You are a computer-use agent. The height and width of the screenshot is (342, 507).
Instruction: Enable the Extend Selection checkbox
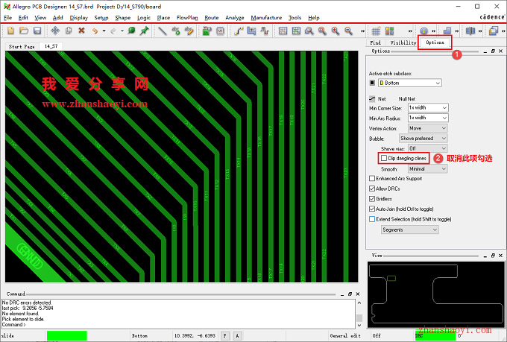click(x=372, y=219)
